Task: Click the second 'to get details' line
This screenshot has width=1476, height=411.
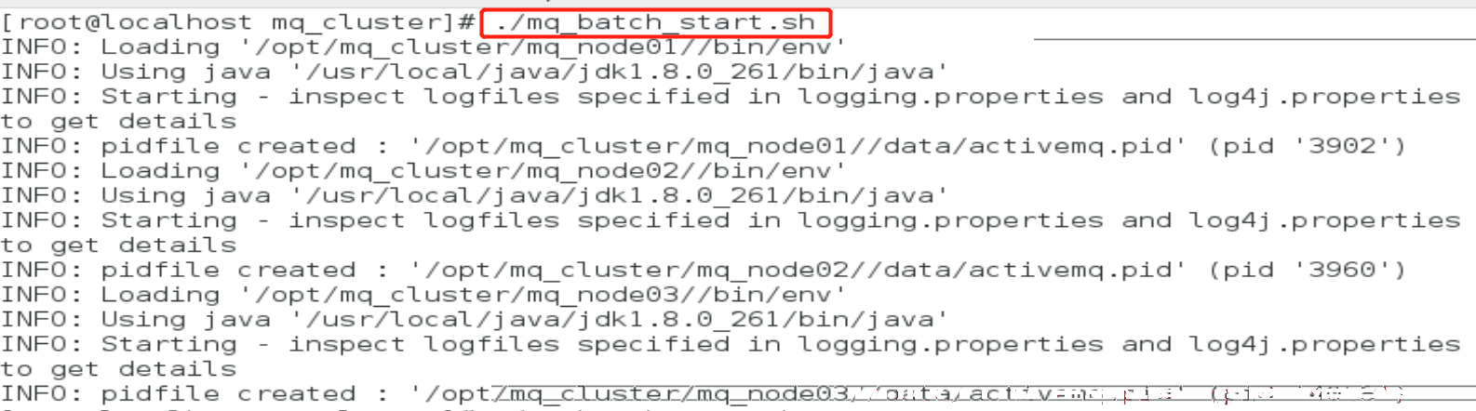Action: click(x=119, y=245)
